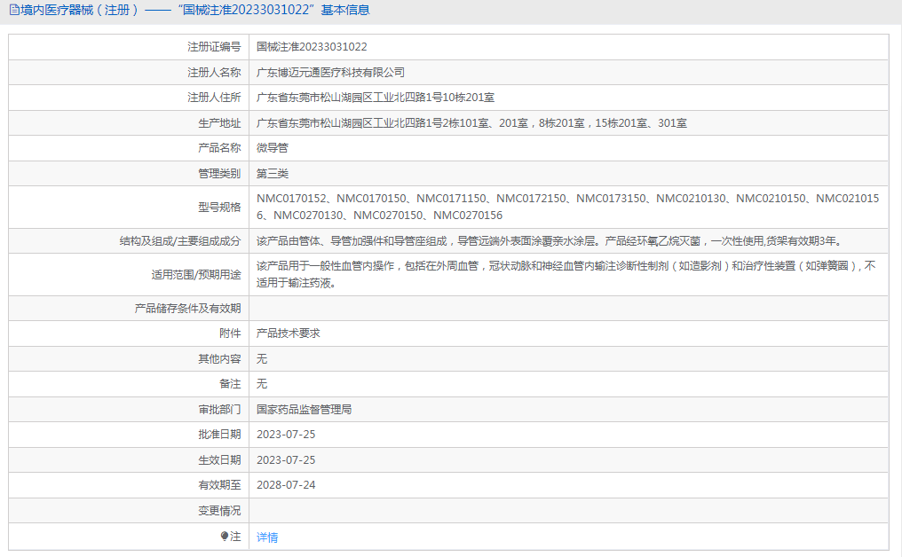This screenshot has width=902, height=557.
Task: Click the 型号规格 label
Action: (219, 207)
